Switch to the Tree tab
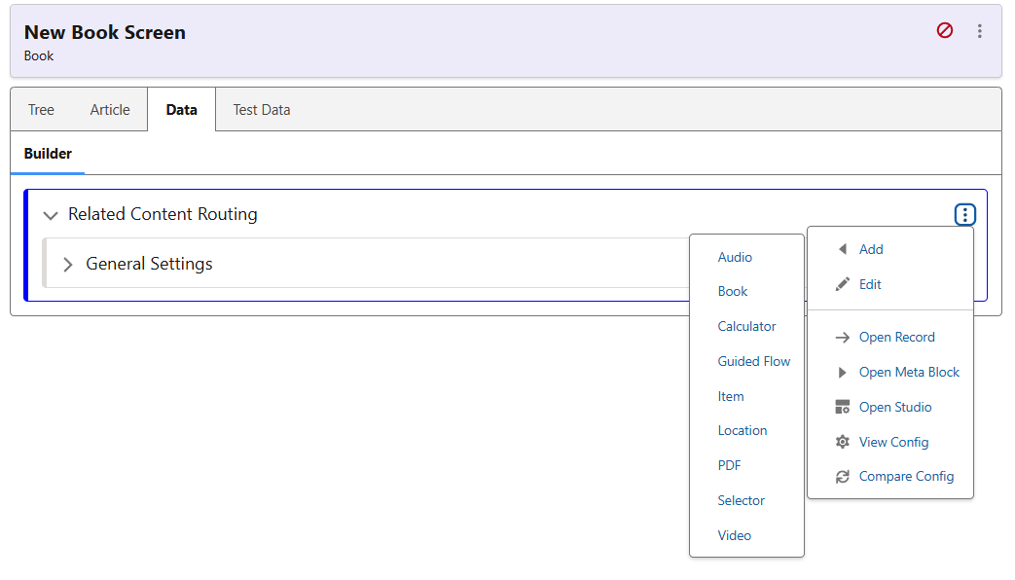Viewport: 1015px width, 580px height. 41,110
